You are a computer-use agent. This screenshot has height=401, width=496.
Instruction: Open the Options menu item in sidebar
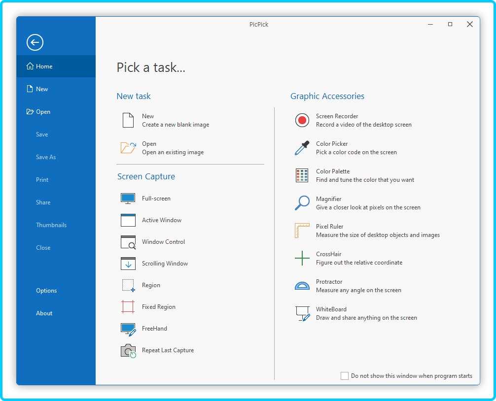(46, 291)
